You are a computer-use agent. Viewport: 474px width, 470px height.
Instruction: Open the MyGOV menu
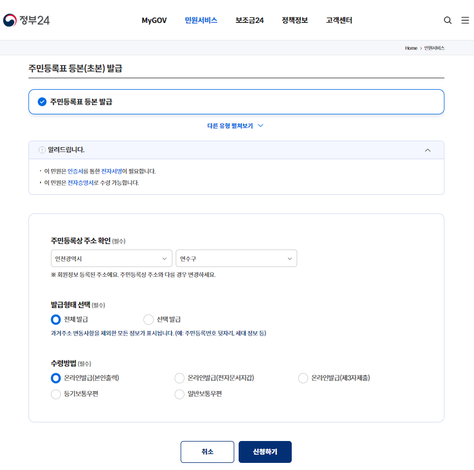[154, 20]
